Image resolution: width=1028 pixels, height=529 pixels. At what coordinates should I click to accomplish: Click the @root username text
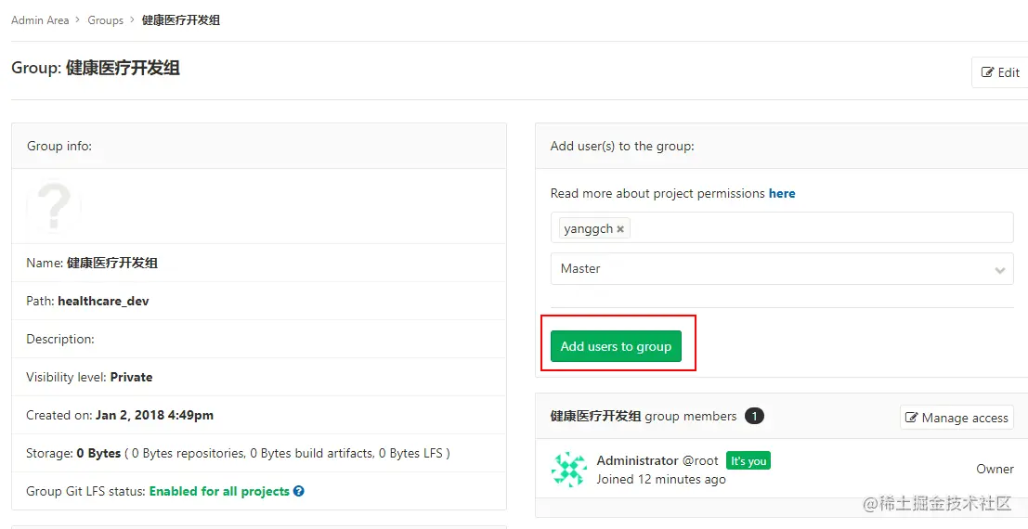[700, 461]
